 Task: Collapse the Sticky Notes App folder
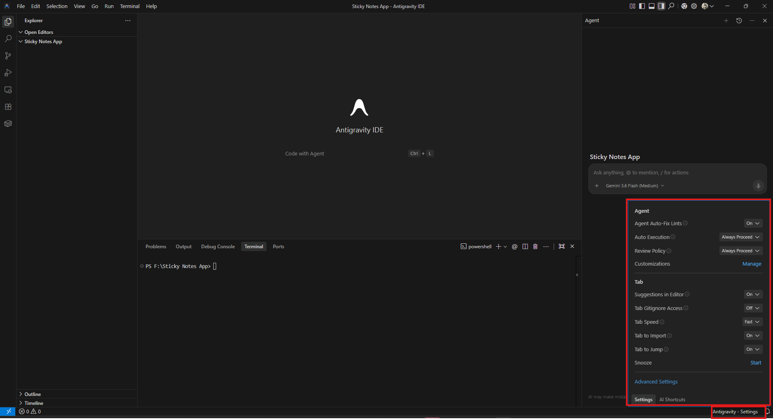77,42
